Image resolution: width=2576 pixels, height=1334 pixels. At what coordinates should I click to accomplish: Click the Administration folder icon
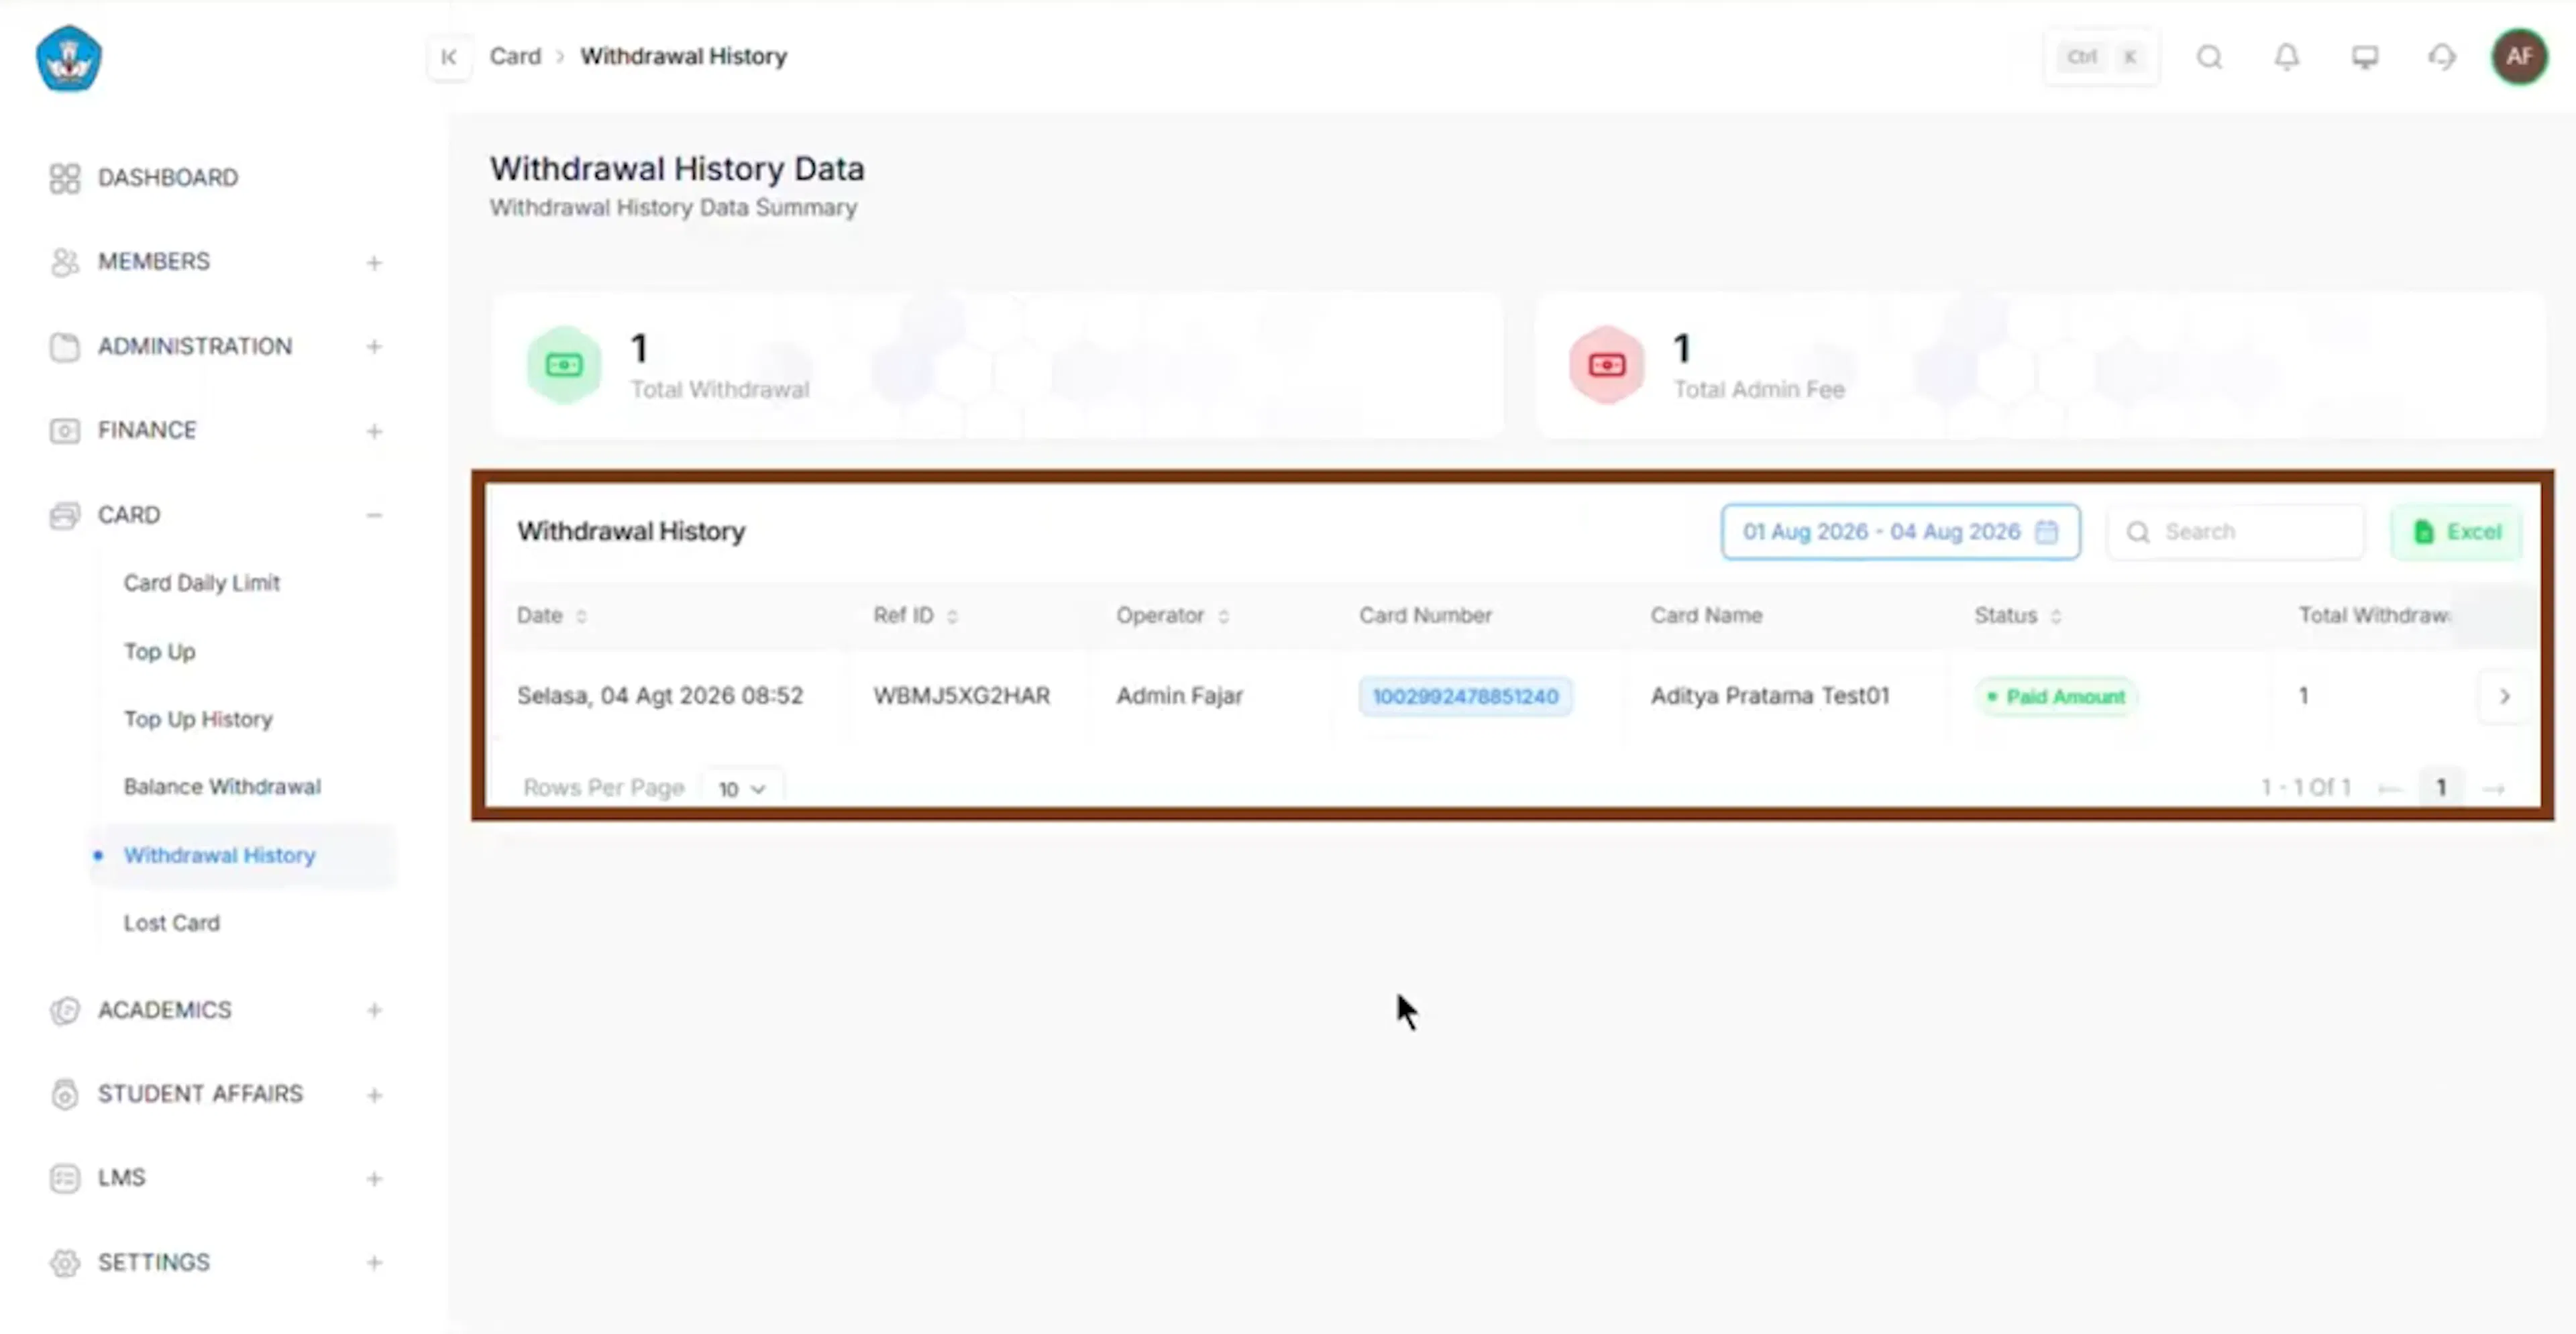(64, 347)
